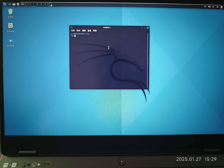Click the display tray icon
Screen dimensions: 224x168
coord(205,6)
